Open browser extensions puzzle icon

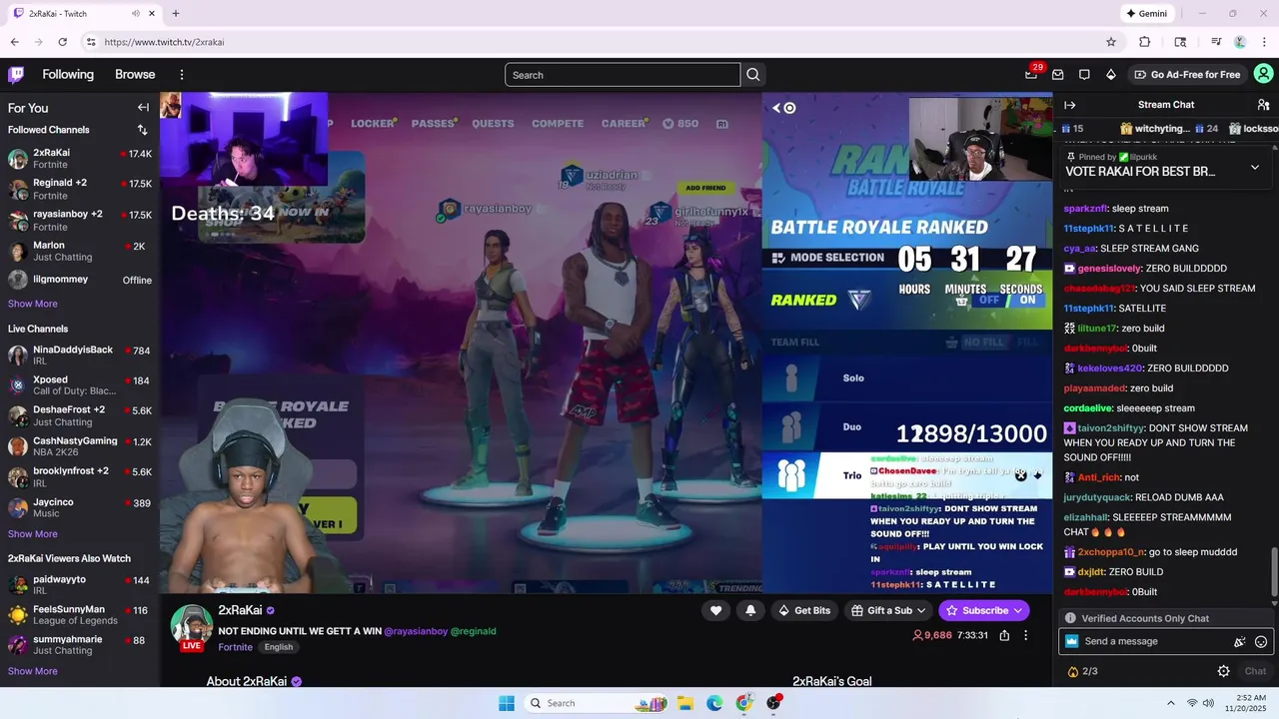point(1145,42)
